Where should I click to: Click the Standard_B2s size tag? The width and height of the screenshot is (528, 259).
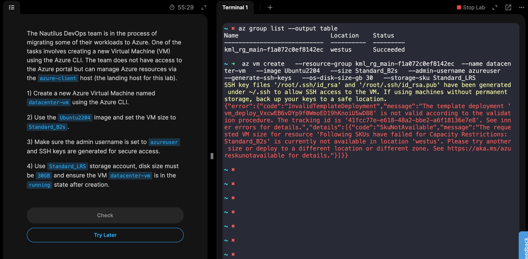coord(47,127)
